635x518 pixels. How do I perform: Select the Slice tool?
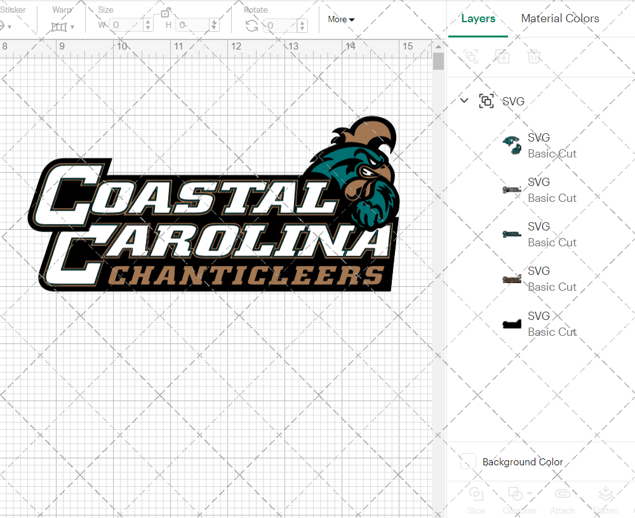[476, 500]
